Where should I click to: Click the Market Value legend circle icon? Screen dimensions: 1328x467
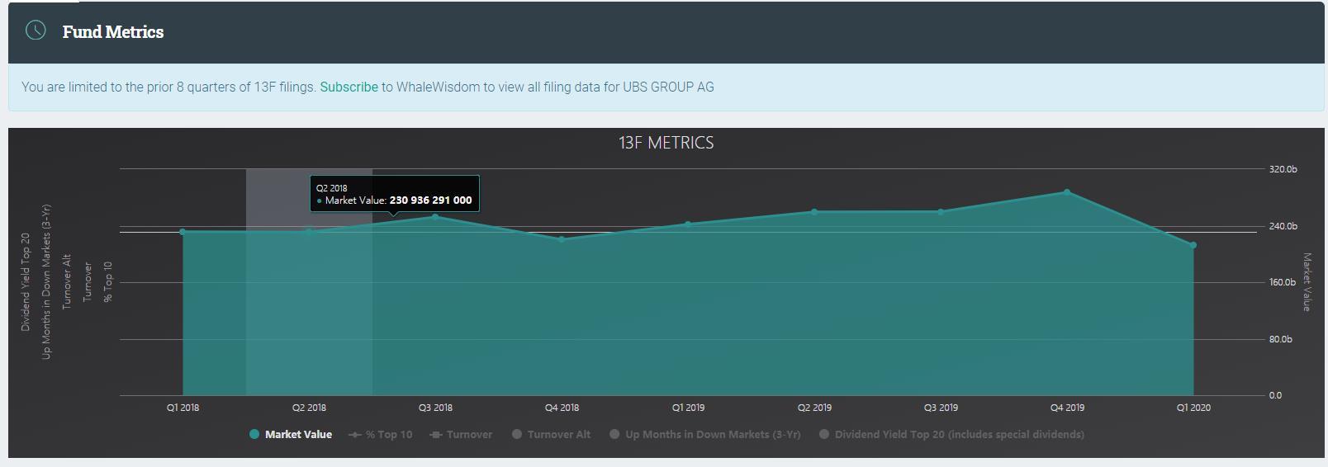click(254, 434)
